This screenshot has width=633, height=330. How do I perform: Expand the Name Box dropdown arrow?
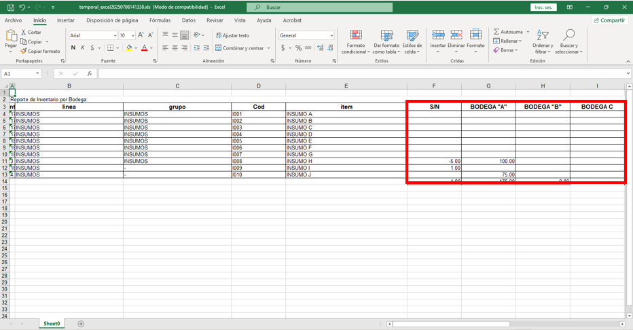[x=46, y=73]
